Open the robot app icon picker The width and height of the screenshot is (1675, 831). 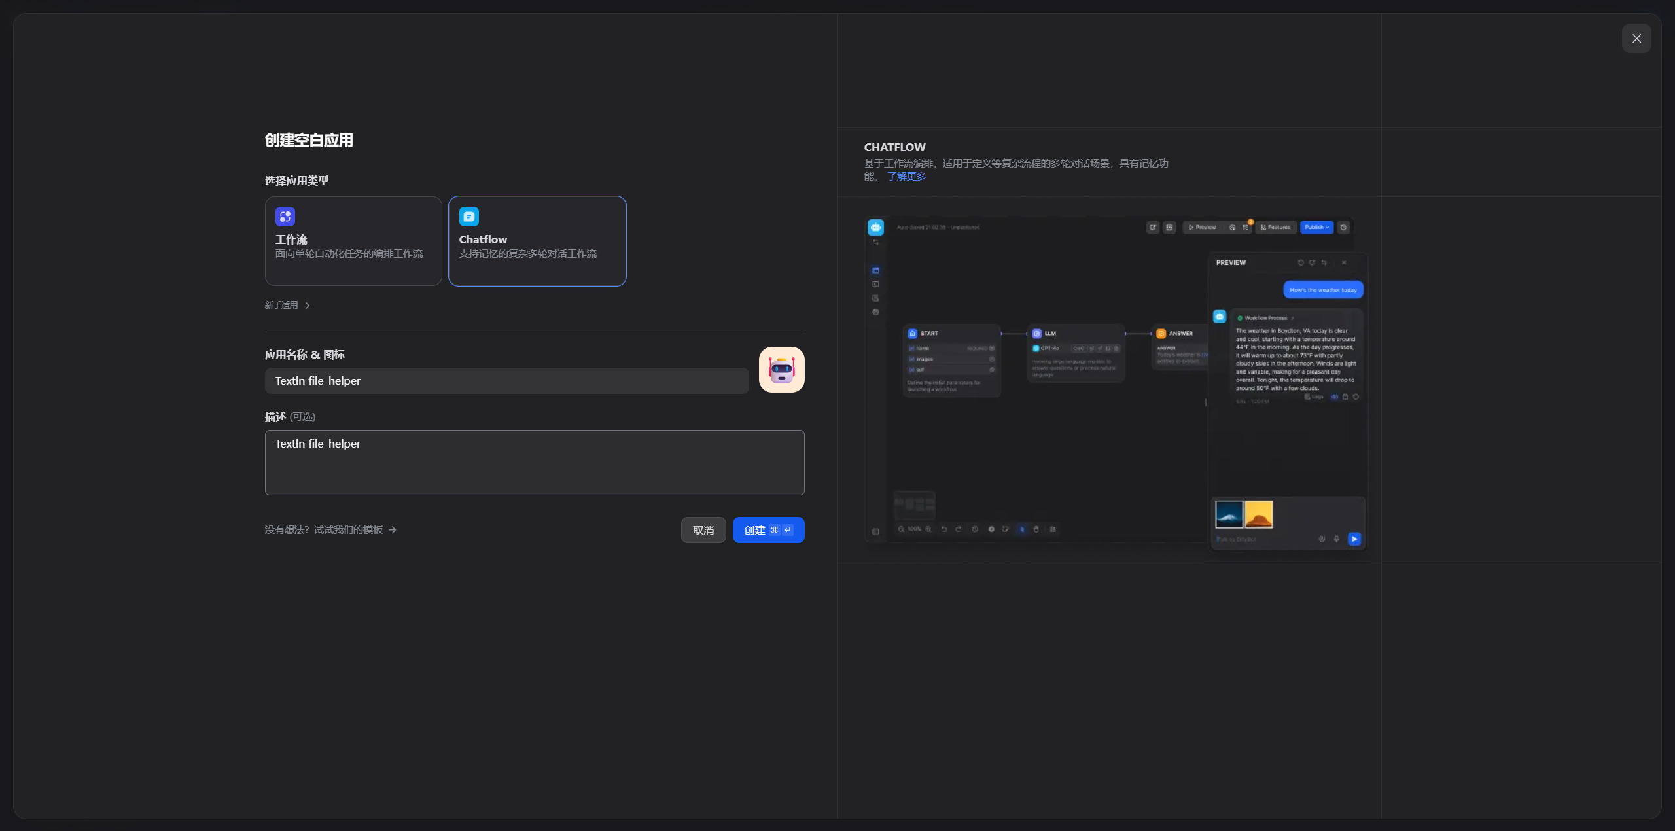[x=781, y=370]
